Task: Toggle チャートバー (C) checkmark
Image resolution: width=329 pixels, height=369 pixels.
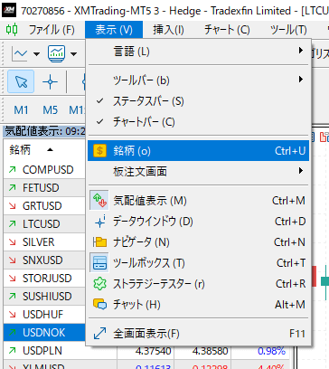Action: [199, 122]
